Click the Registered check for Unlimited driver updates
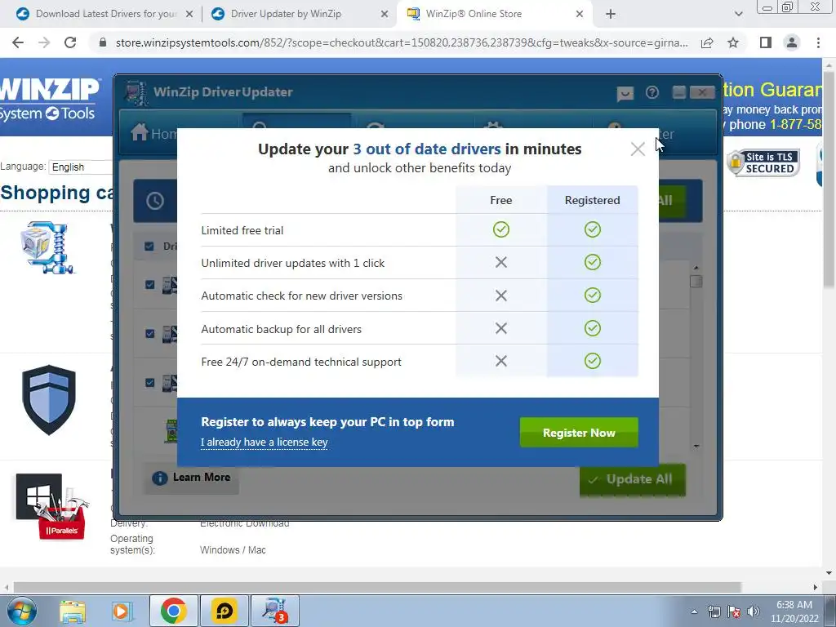The width and height of the screenshot is (836, 627). [593, 262]
